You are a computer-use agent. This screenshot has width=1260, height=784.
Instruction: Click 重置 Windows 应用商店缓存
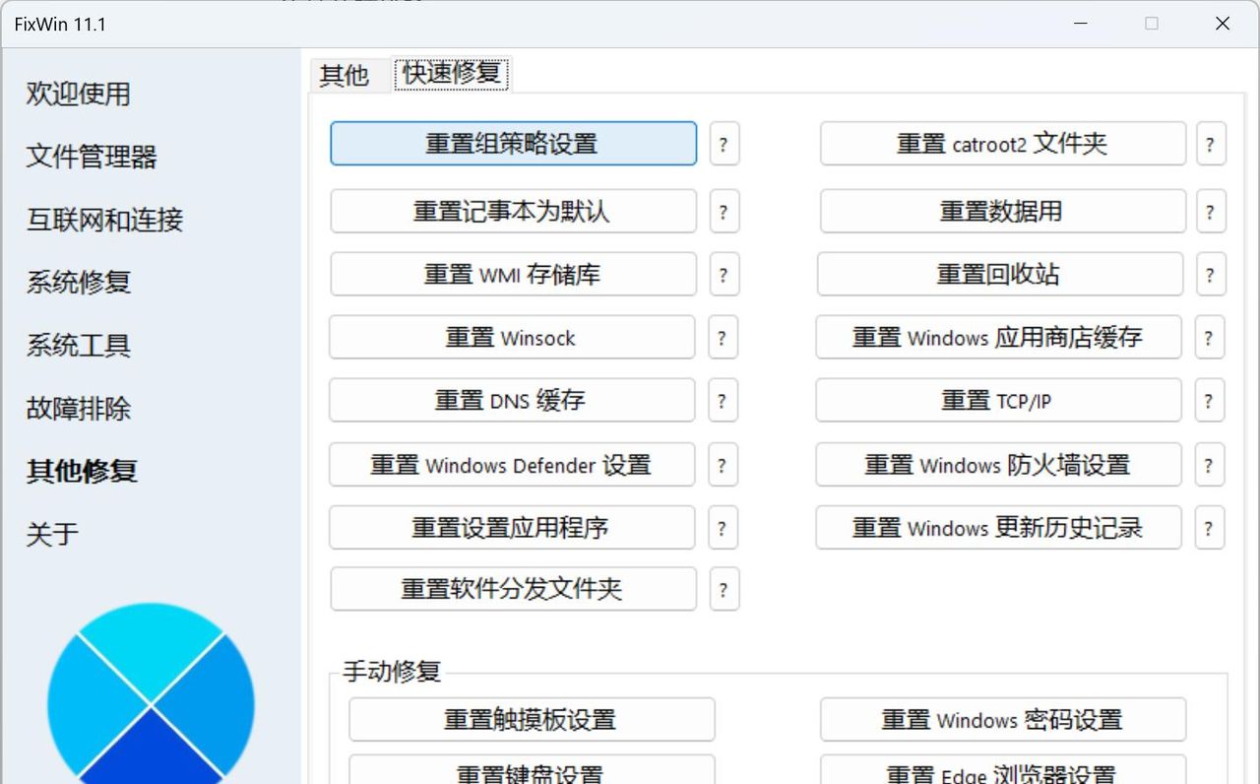coord(999,338)
